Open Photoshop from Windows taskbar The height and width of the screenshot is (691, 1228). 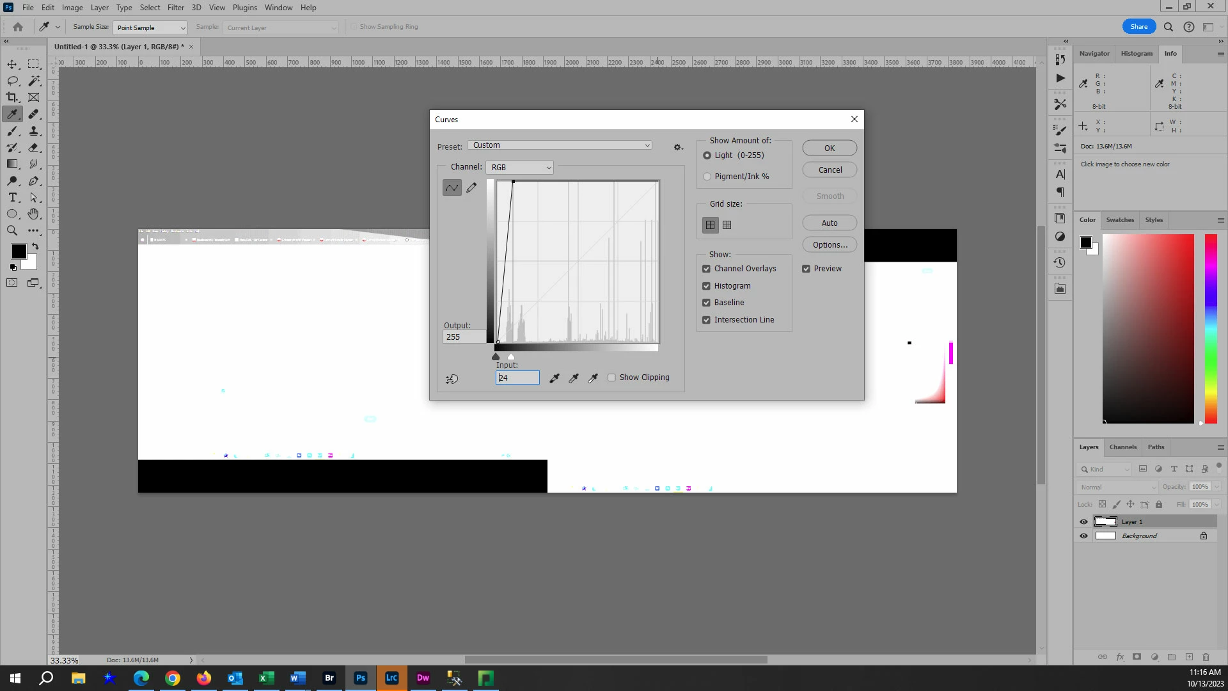point(361,678)
